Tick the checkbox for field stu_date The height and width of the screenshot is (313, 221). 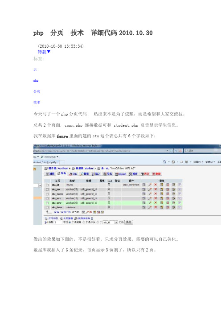click(x=48, y=207)
